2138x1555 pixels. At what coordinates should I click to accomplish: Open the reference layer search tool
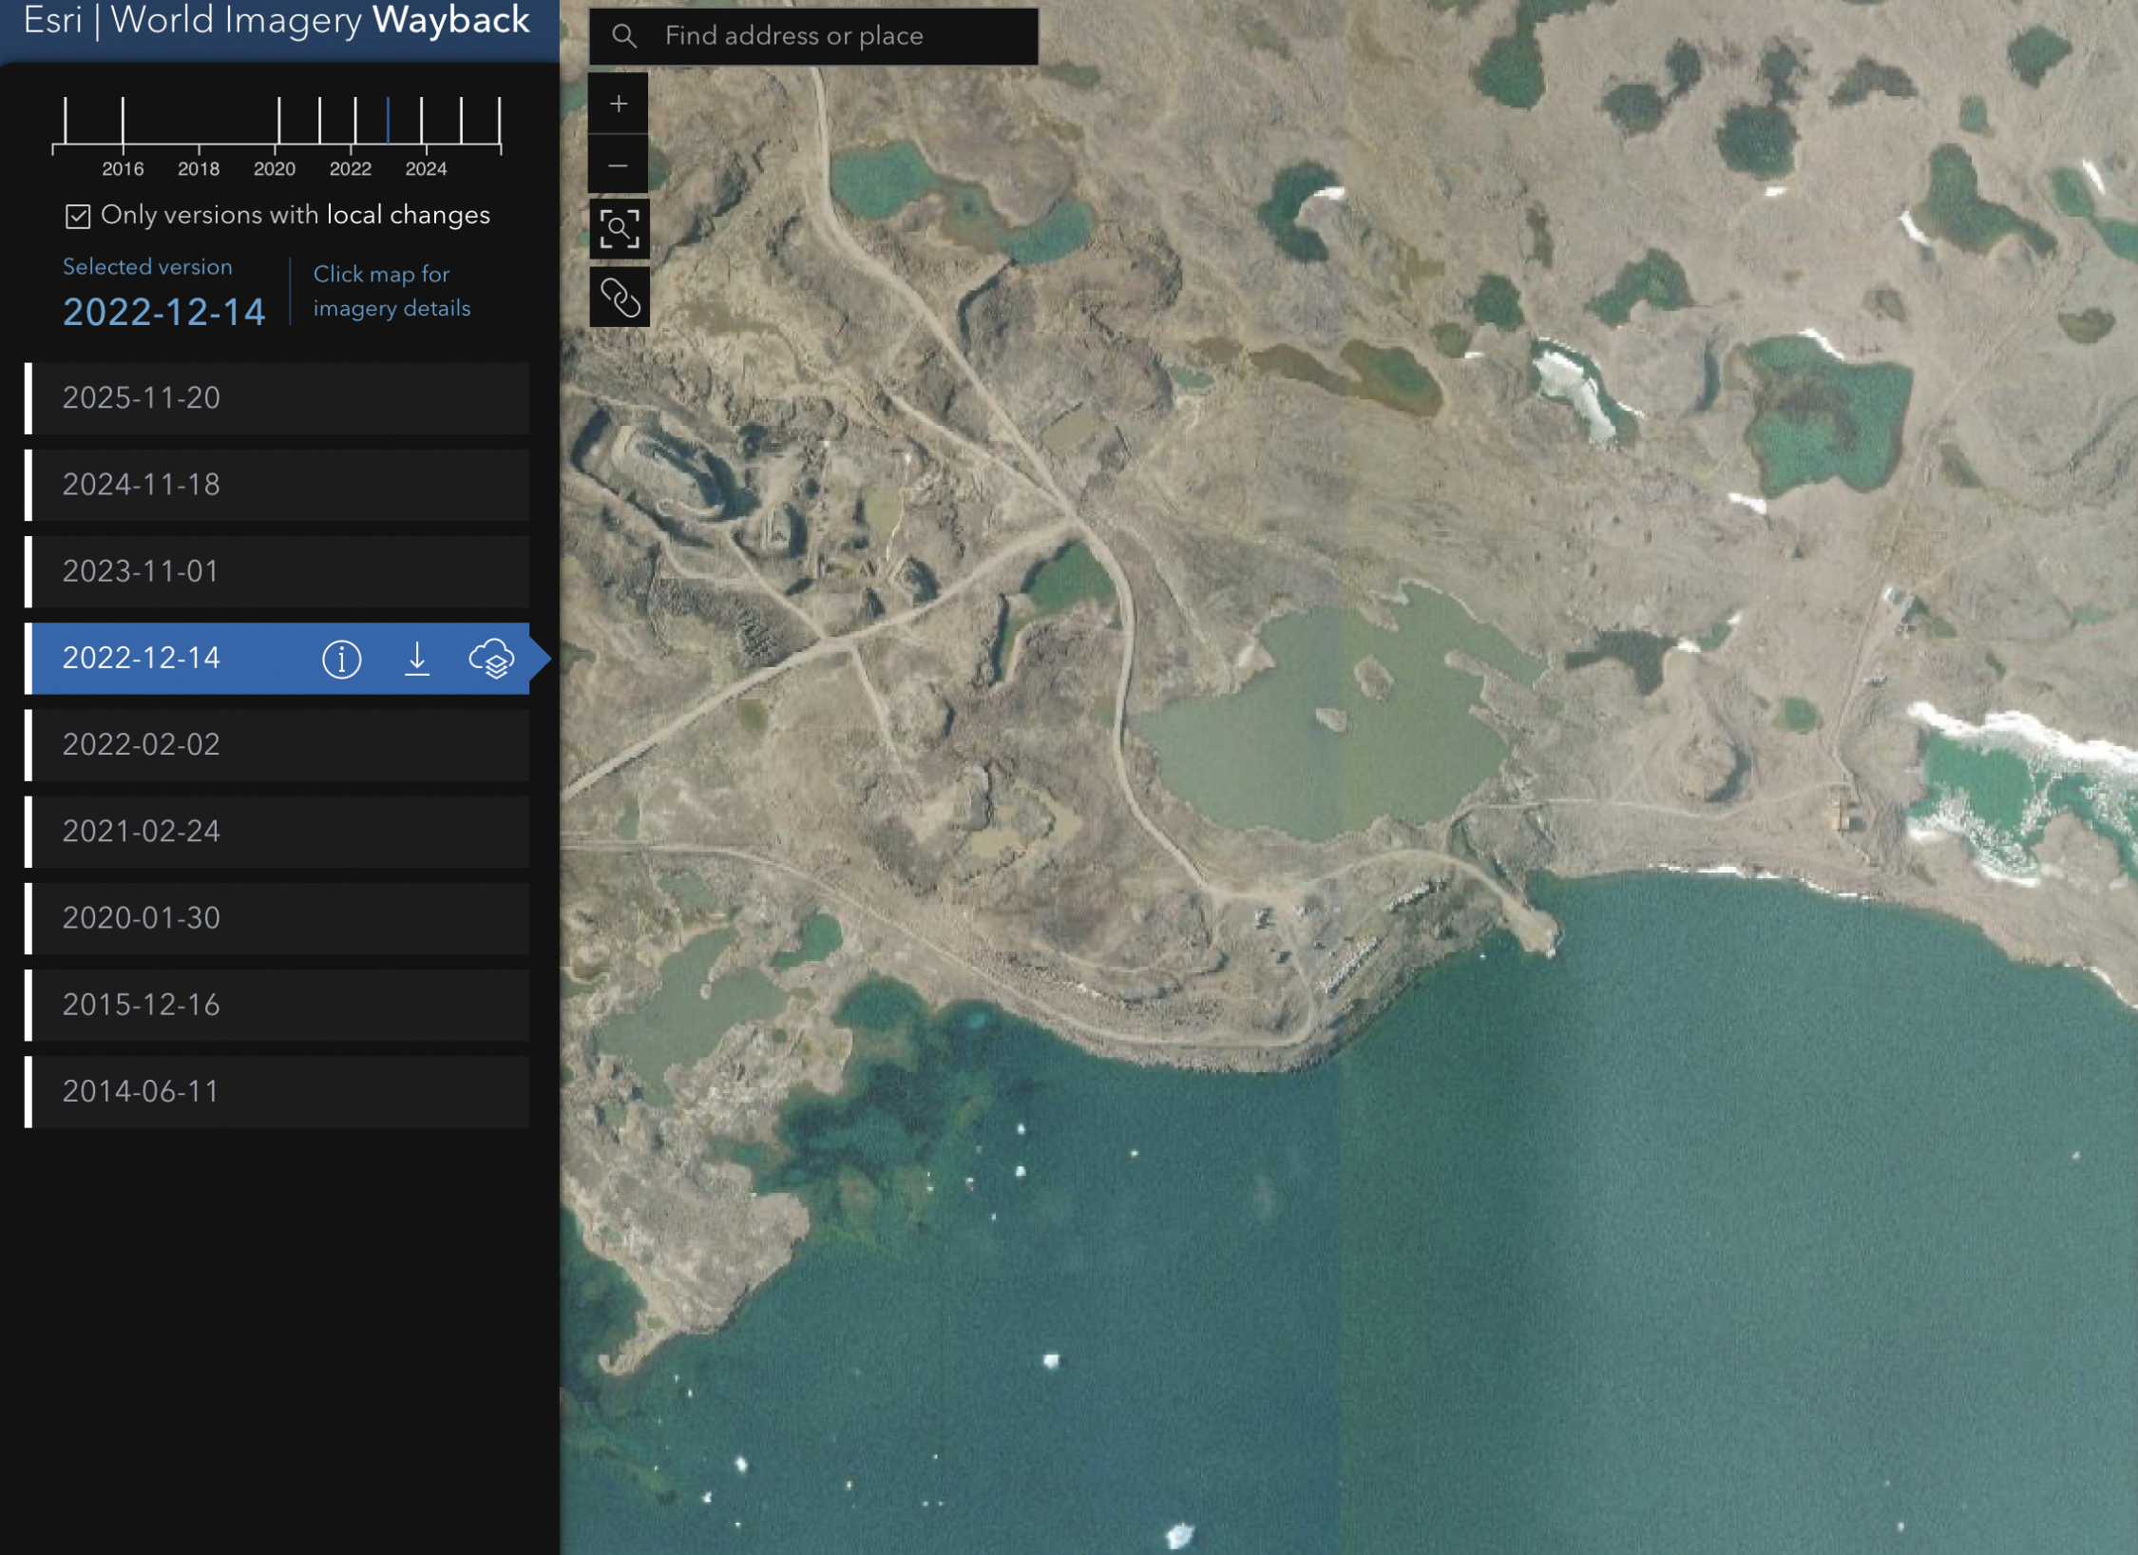[619, 229]
